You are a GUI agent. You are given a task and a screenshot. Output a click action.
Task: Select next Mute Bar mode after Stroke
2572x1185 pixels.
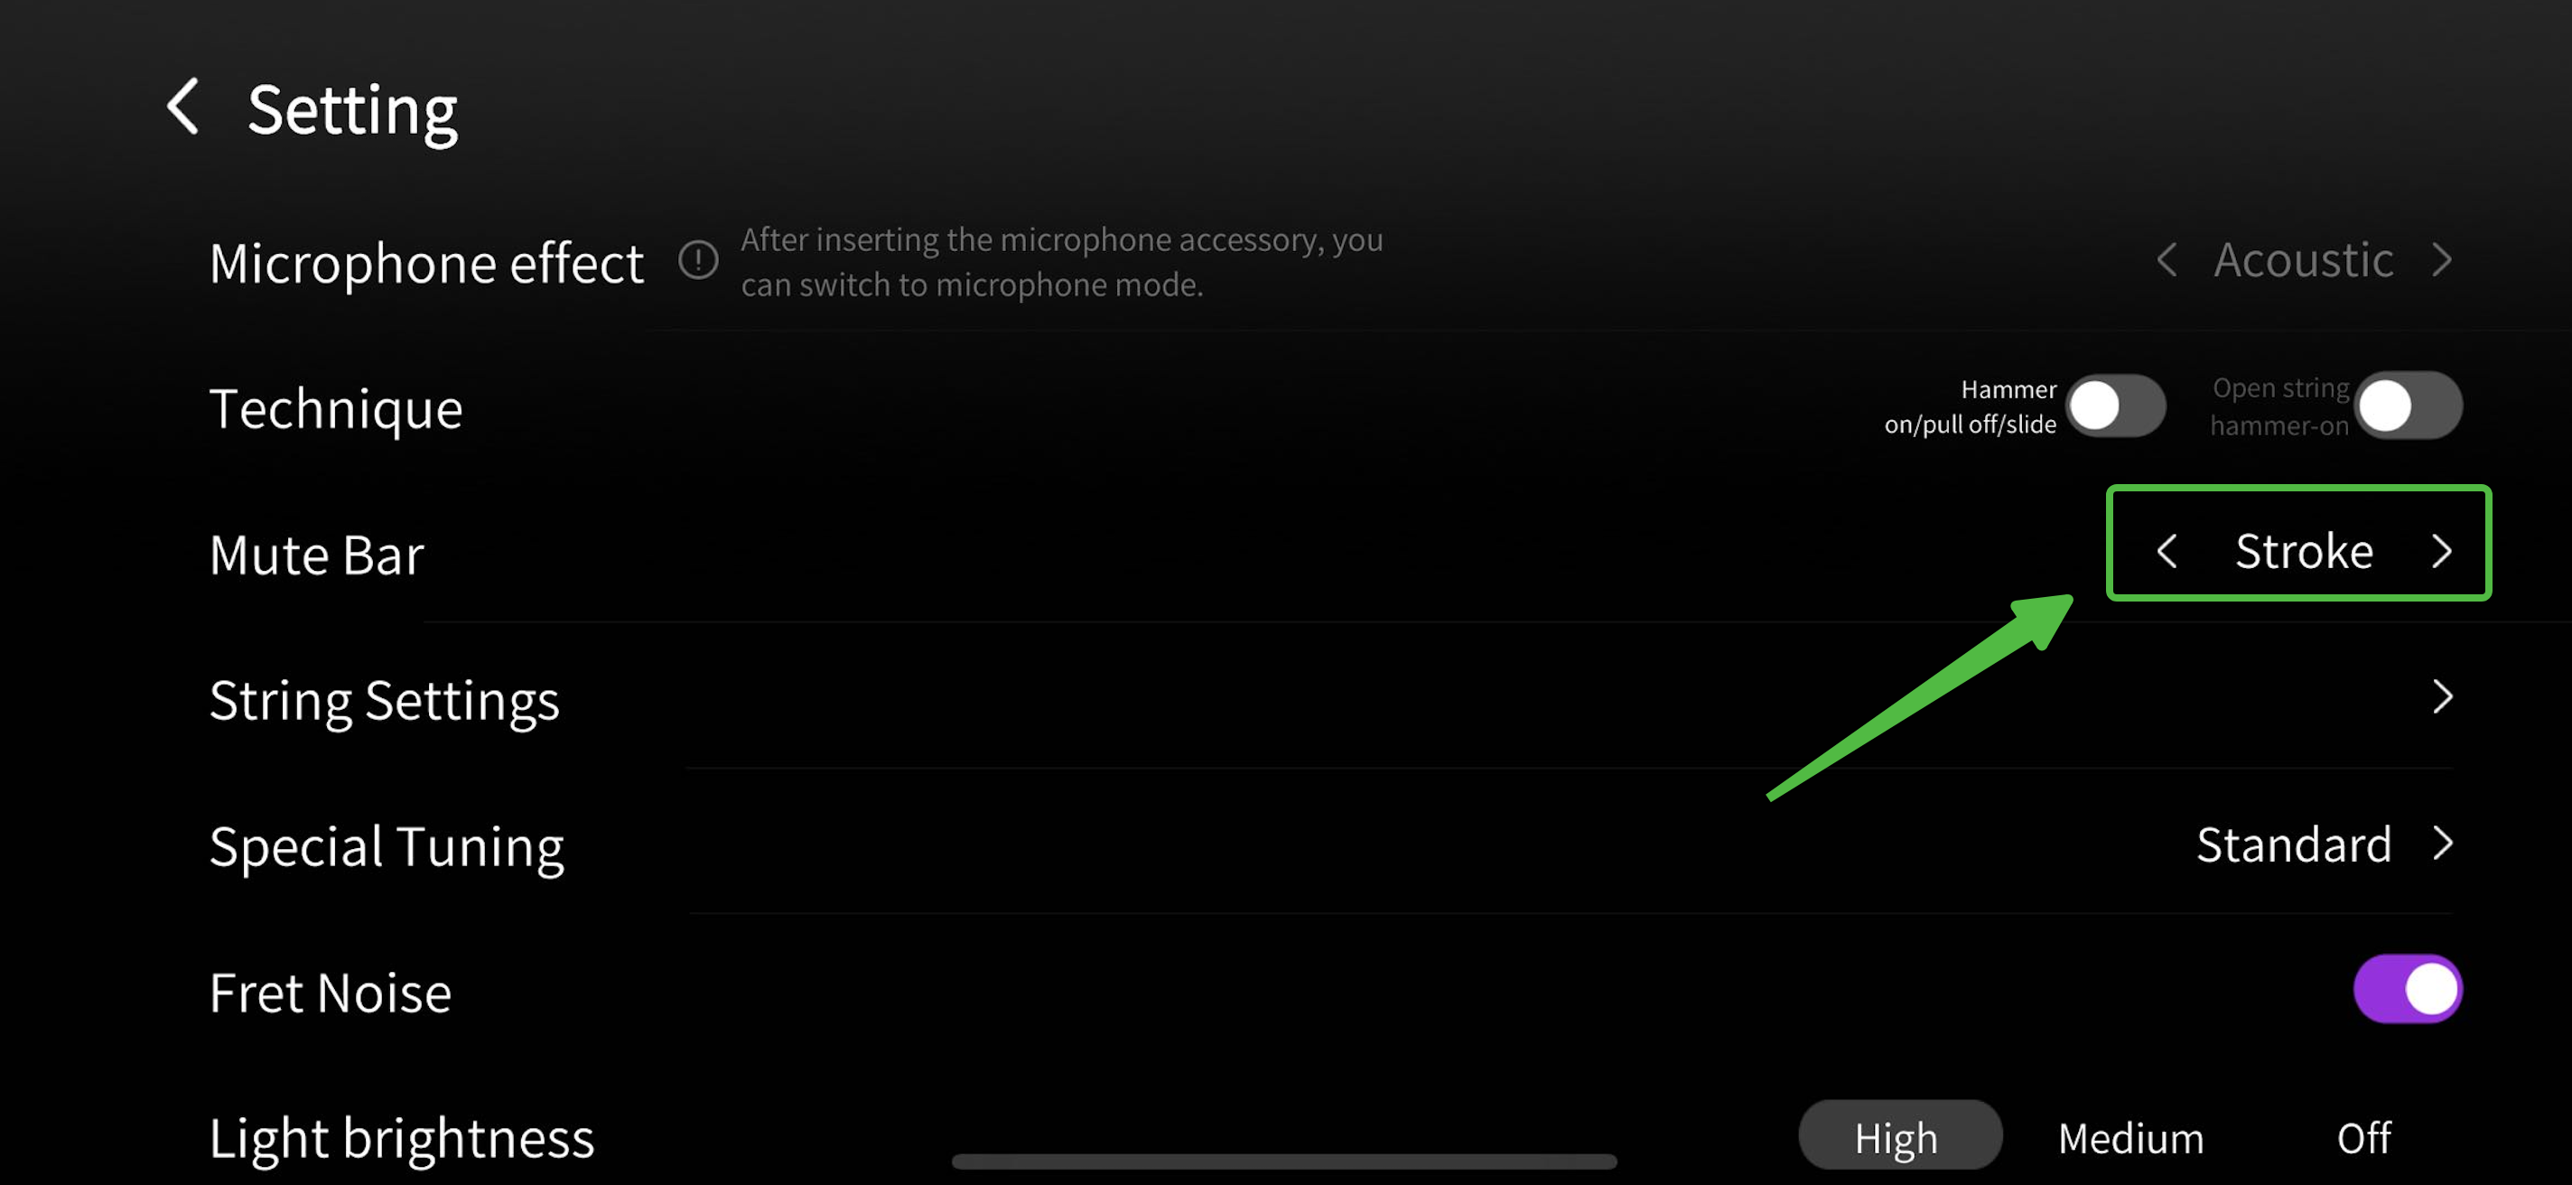2442,551
